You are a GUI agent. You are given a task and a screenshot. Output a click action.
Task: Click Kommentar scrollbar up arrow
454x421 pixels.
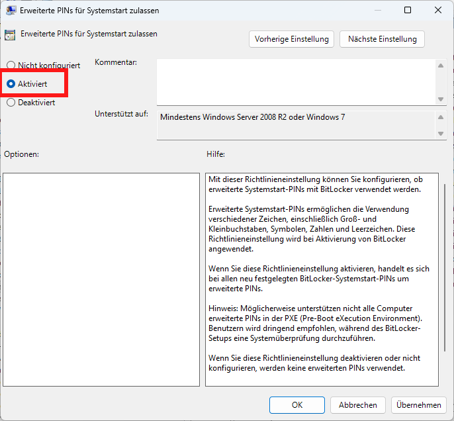441,66
